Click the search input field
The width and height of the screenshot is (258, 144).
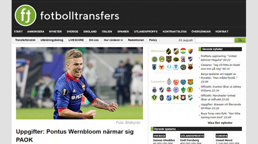tap(214, 40)
